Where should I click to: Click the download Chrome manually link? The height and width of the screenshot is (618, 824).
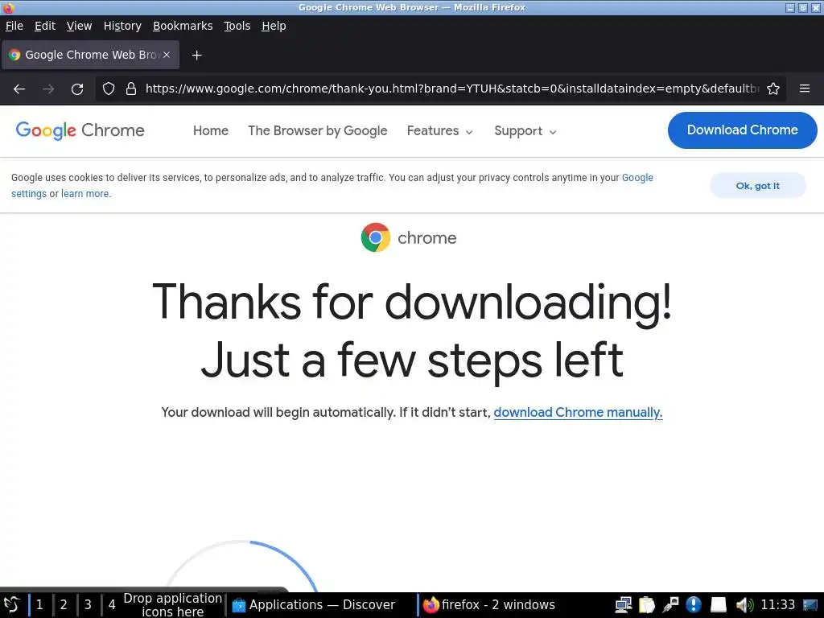(x=578, y=413)
